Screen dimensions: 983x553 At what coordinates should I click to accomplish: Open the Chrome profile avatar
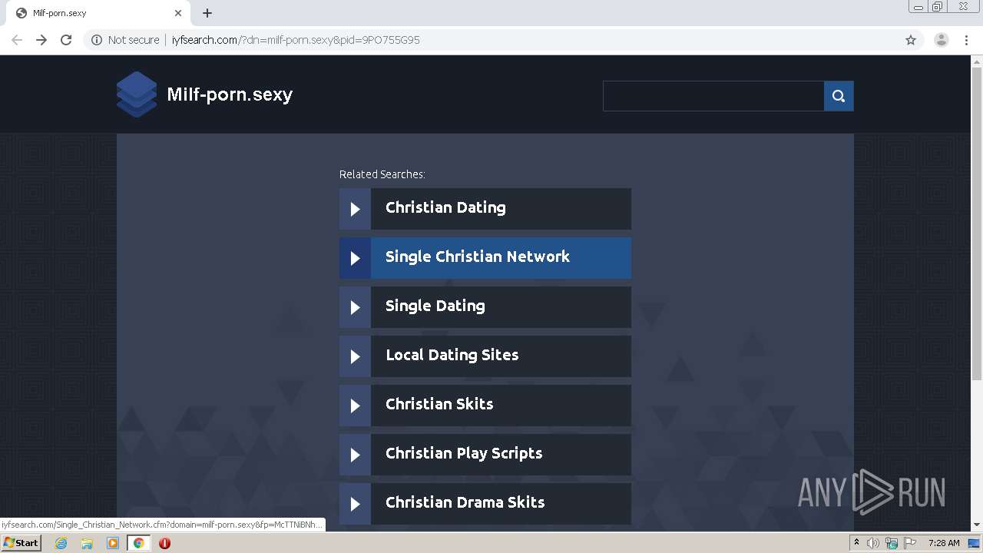point(942,40)
